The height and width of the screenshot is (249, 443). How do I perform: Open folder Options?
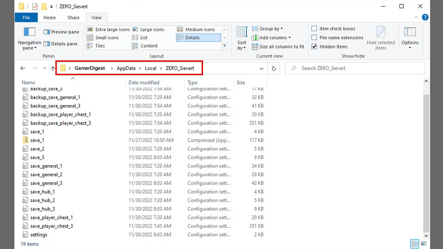[x=410, y=38]
